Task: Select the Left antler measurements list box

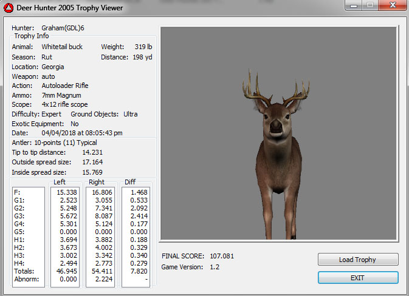Action: [x=65, y=235]
